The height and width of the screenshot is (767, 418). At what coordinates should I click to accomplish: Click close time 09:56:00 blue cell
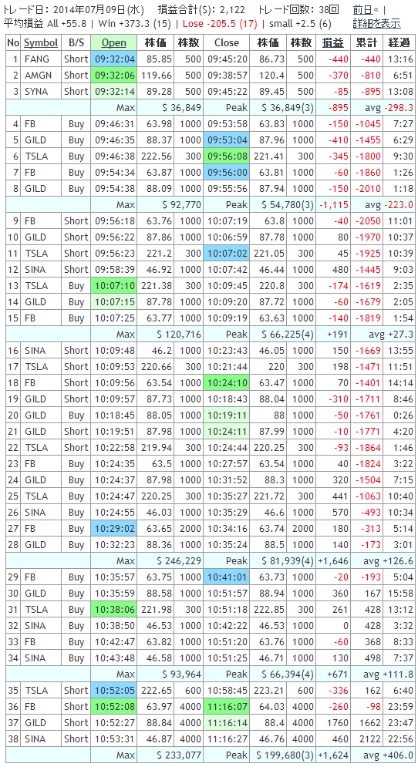(227, 172)
